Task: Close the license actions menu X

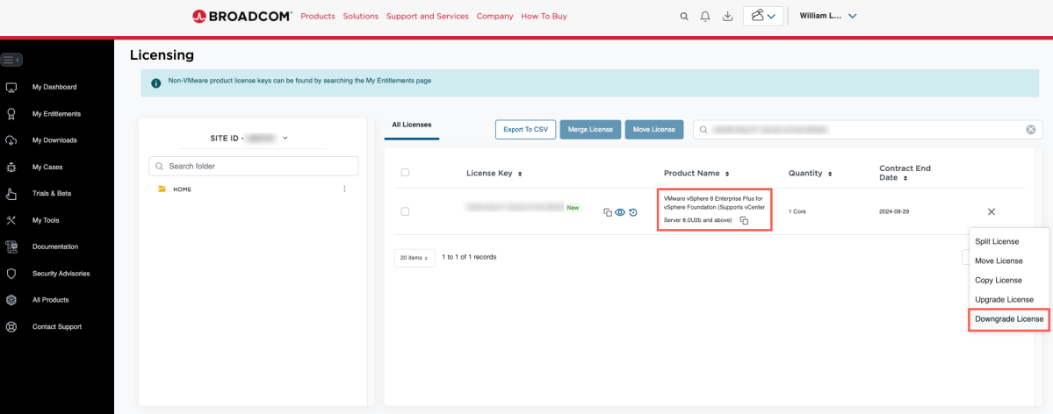Action: [992, 211]
